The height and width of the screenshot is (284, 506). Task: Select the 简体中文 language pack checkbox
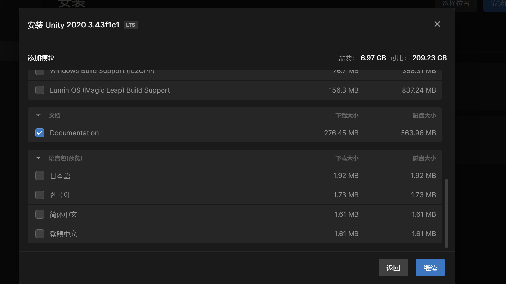40,214
